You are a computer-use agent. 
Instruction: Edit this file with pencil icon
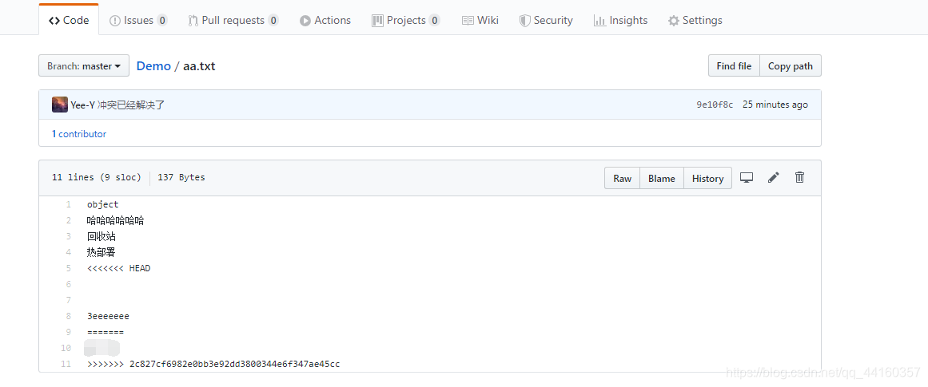pos(774,177)
